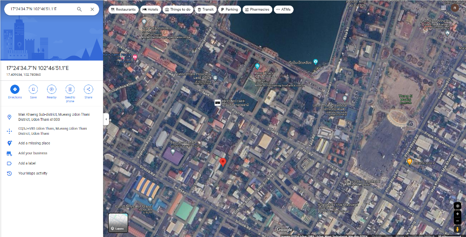
Task: Click the search magnifier icon
Action: click(x=79, y=9)
